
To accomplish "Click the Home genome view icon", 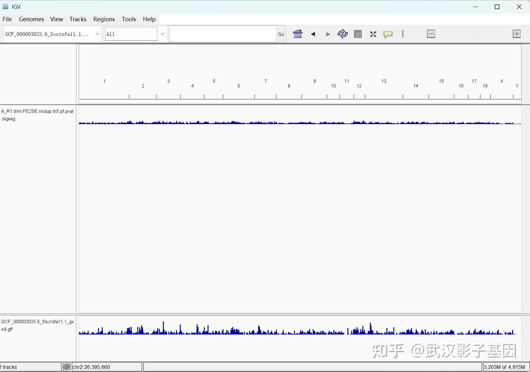I will tap(297, 34).
